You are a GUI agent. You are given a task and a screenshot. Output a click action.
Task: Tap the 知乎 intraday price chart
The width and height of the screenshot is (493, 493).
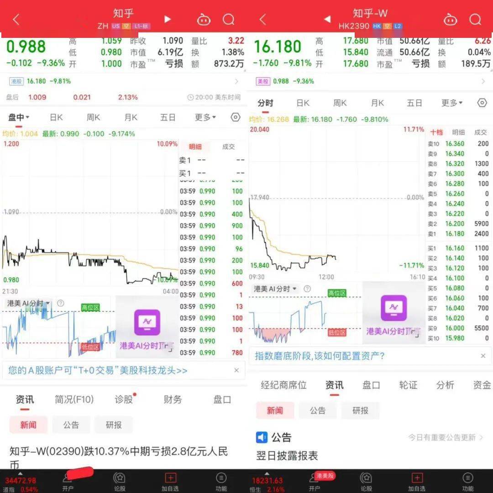pyautogui.click(x=90, y=214)
